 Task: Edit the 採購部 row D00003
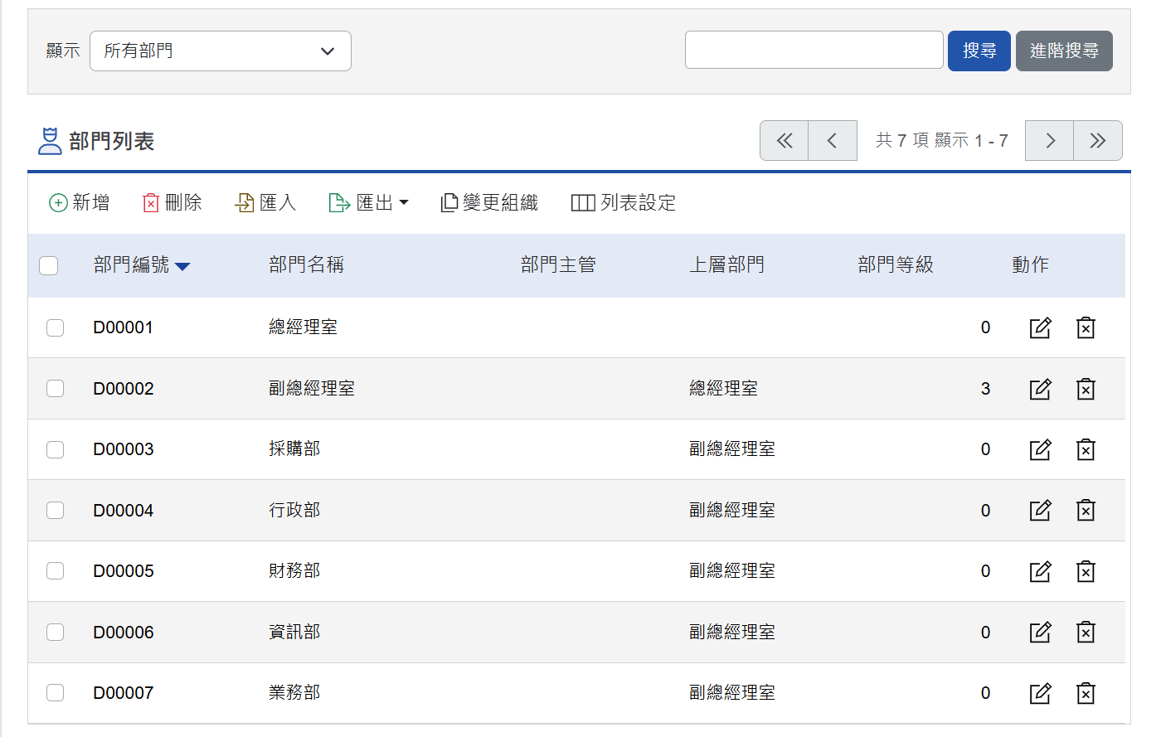(x=1040, y=449)
